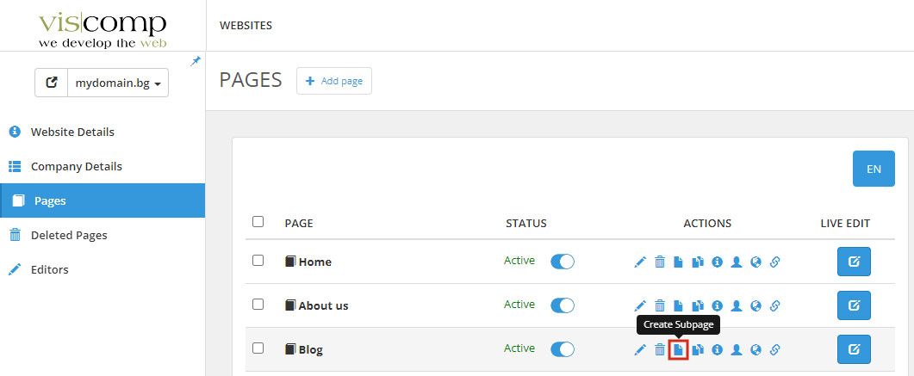
Task: Open the info icon for About us page
Action: pos(717,305)
